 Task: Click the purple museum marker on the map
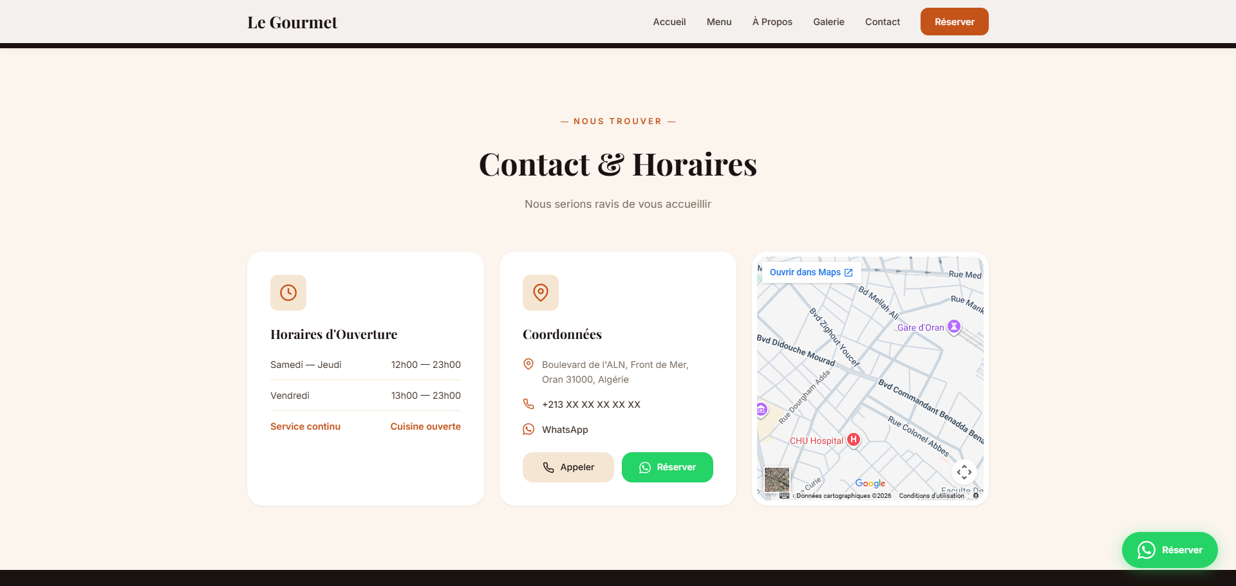762,409
